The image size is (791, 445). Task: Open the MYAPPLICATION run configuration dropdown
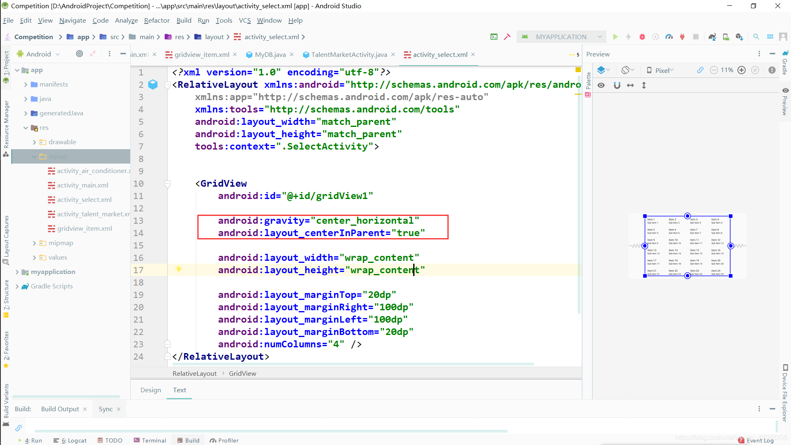pyautogui.click(x=562, y=37)
